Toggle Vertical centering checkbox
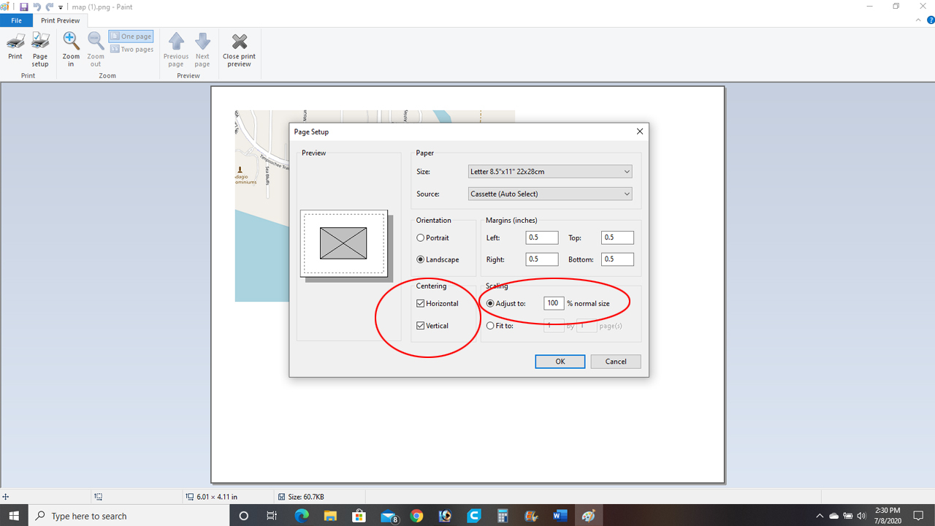 pyautogui.click(x=432, y=326)
